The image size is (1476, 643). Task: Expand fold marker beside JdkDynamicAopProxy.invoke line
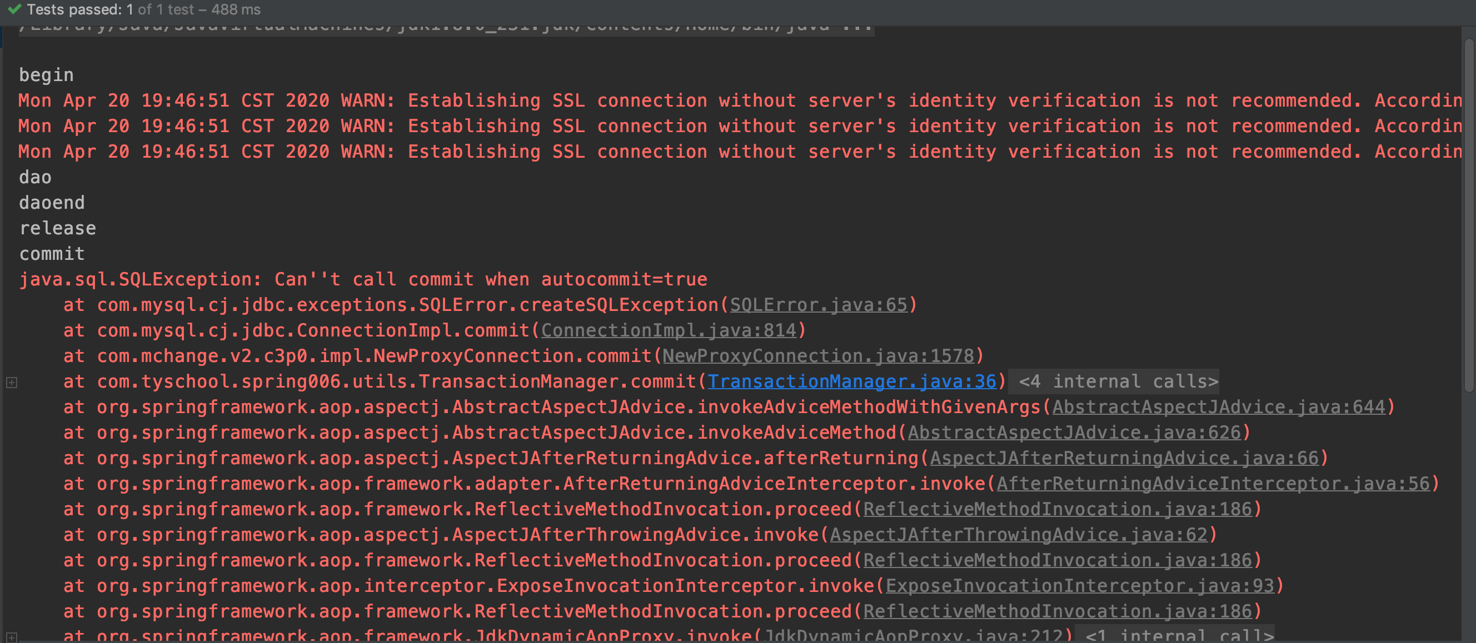click(x=12, y=637)
